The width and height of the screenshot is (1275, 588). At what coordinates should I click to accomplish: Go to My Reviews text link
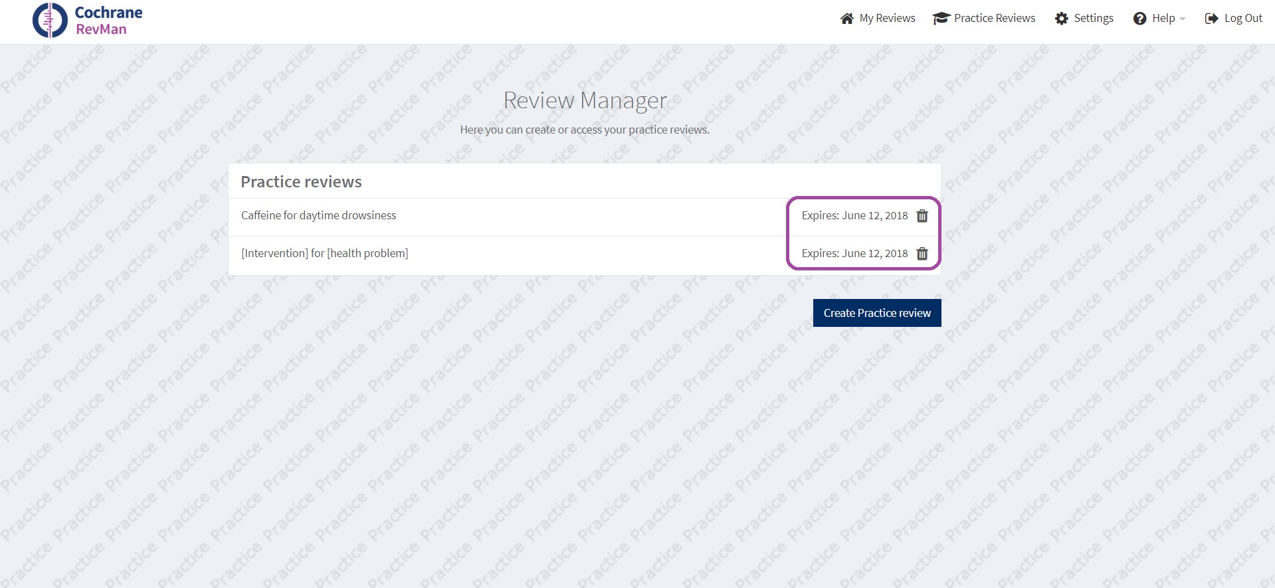pyautogui.click(x=887, y=19)
